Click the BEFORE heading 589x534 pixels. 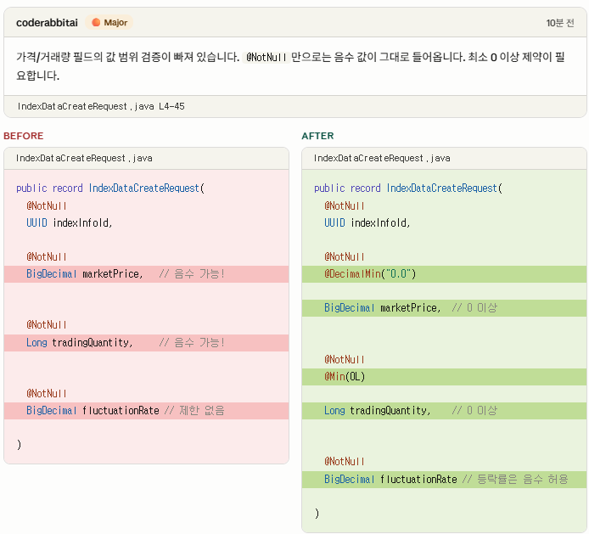[23, 136]
